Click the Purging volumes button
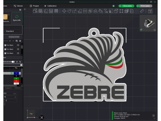 (14, 37)
